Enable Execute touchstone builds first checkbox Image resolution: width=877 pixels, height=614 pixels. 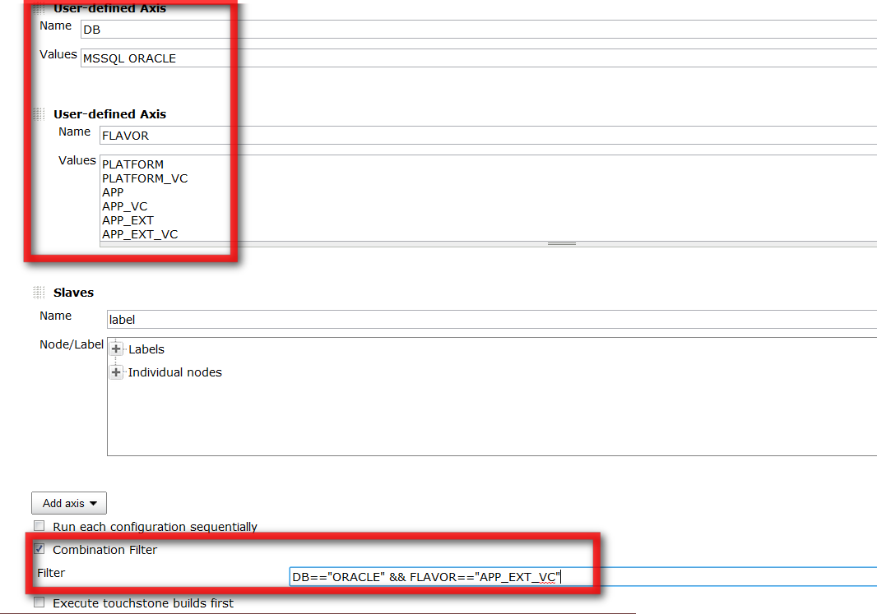[x=39, y=602]
